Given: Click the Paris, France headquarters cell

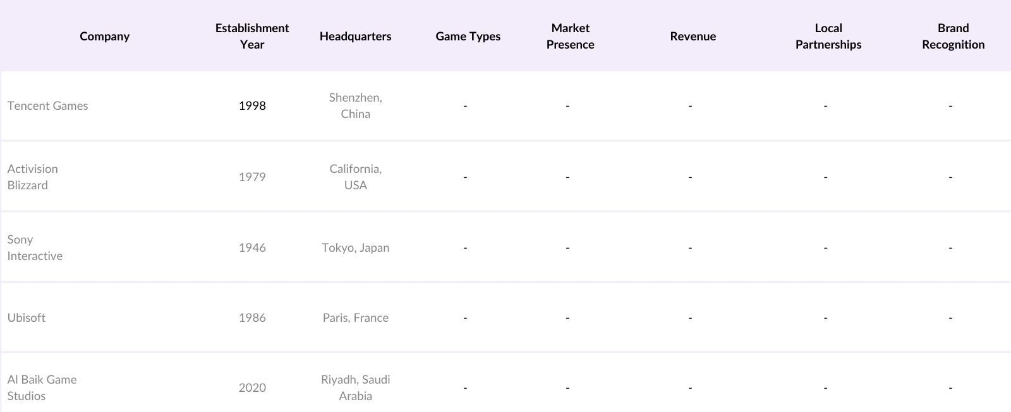Looking at the screenshot, I should tap(355, 318).
